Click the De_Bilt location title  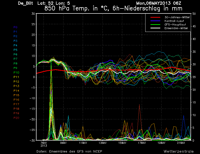click(x=25, y=3)
